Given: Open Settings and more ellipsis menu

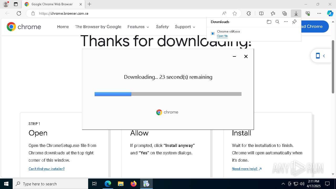Looking at the screenshot, I should [x=319, y=13].
